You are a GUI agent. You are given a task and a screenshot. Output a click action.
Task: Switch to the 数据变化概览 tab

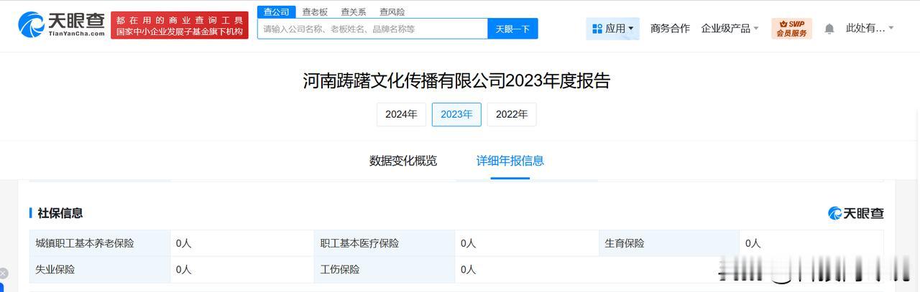pyautogui.click(x=403, y=161)
